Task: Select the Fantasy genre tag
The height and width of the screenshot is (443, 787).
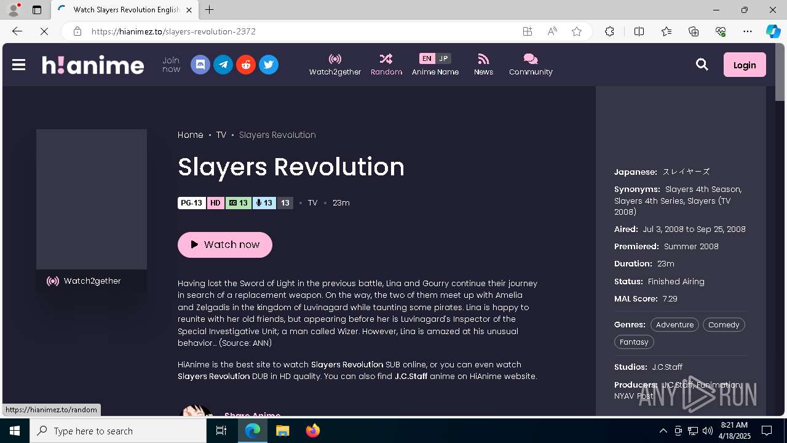Action: pos(634,342)
